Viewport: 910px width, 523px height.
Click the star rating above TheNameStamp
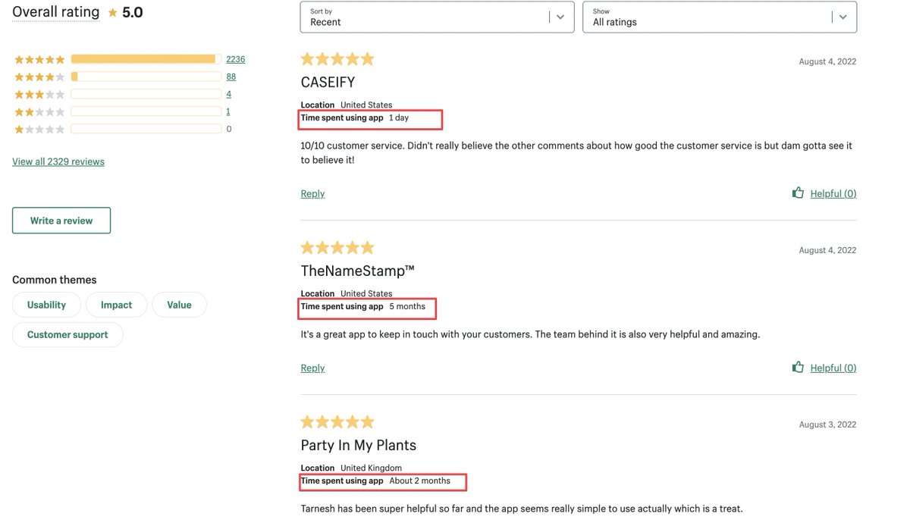point(337,248)
